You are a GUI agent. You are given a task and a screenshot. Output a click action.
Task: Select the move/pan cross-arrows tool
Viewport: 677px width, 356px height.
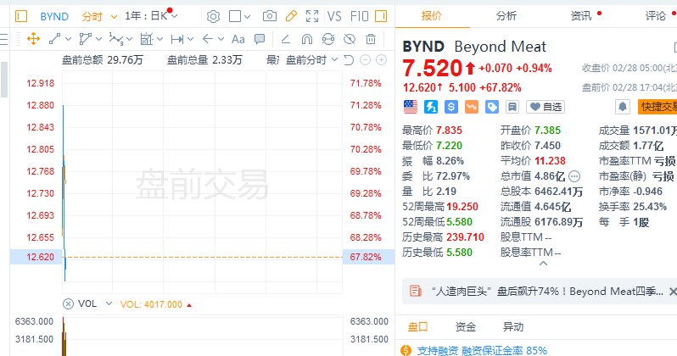click(x=33, y=39)
